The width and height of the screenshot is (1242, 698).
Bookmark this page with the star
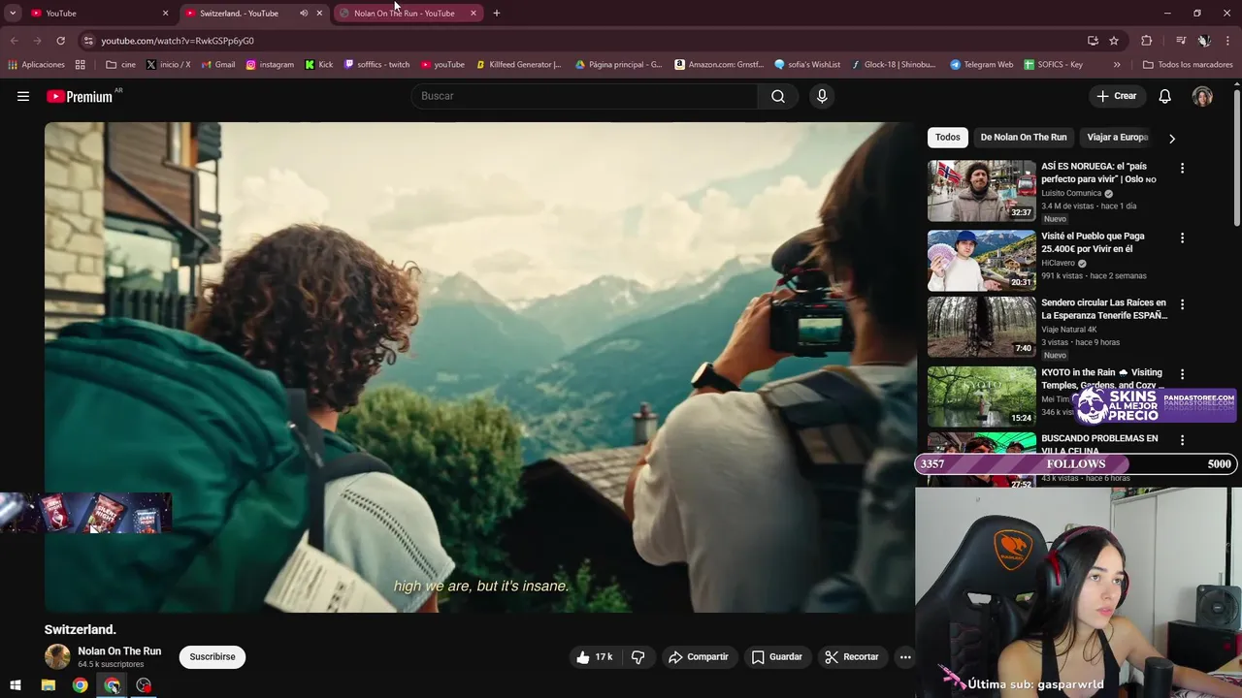pos(1114,41)
